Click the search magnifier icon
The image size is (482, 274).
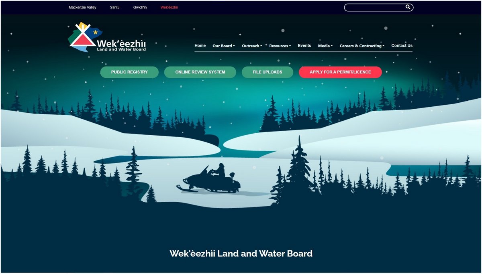point(408,7)
